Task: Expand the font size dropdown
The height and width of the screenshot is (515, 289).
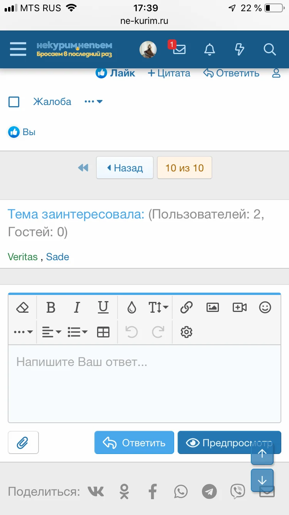Action: [158, 308]
